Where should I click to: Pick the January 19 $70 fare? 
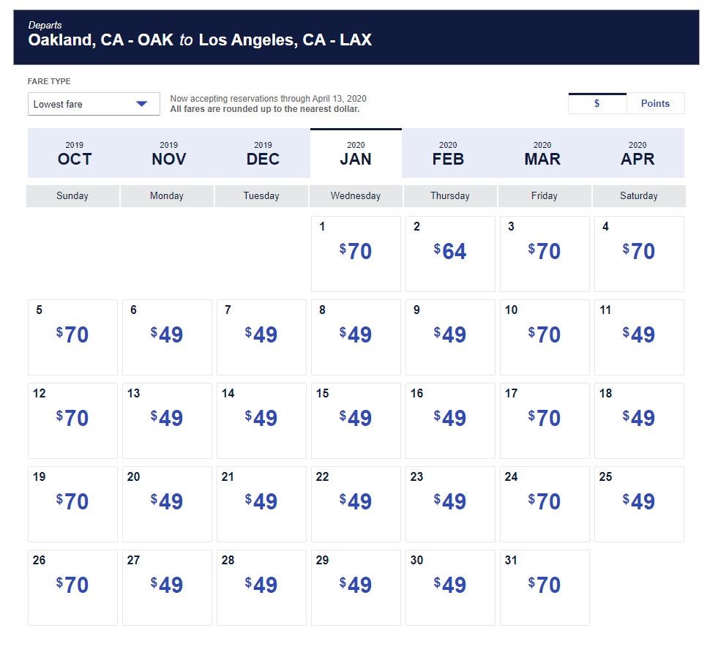72,504
